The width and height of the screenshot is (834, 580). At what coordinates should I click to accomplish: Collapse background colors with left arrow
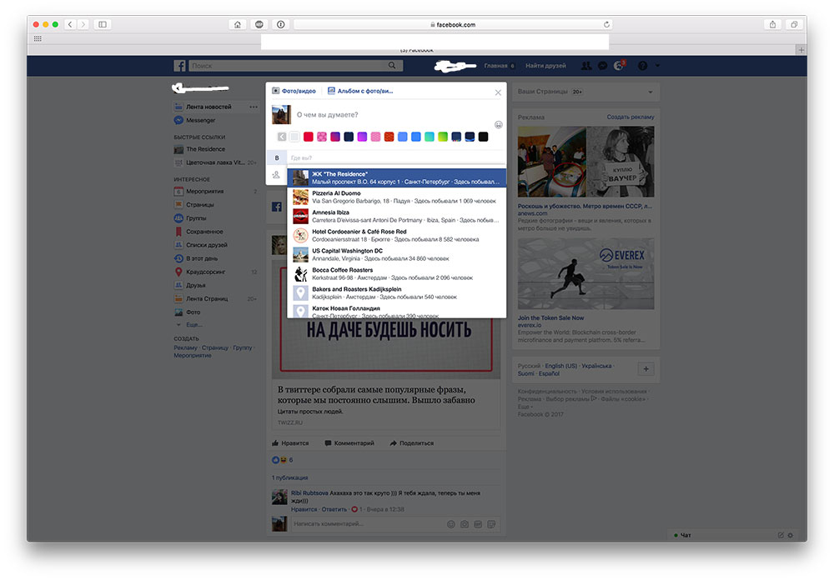[282, 137]
